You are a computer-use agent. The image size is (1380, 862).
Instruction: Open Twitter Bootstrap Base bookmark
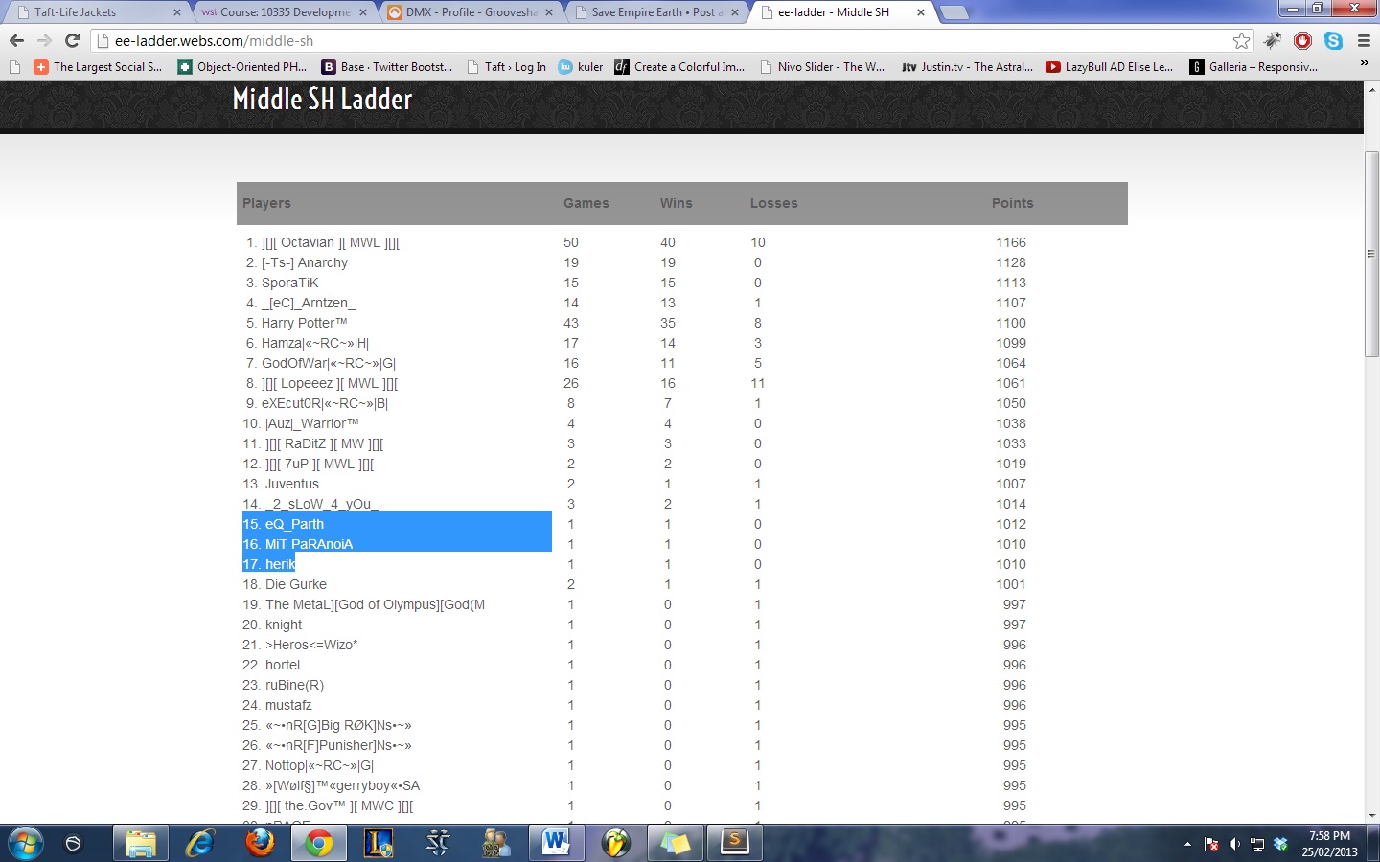click(x=386, y=67)
